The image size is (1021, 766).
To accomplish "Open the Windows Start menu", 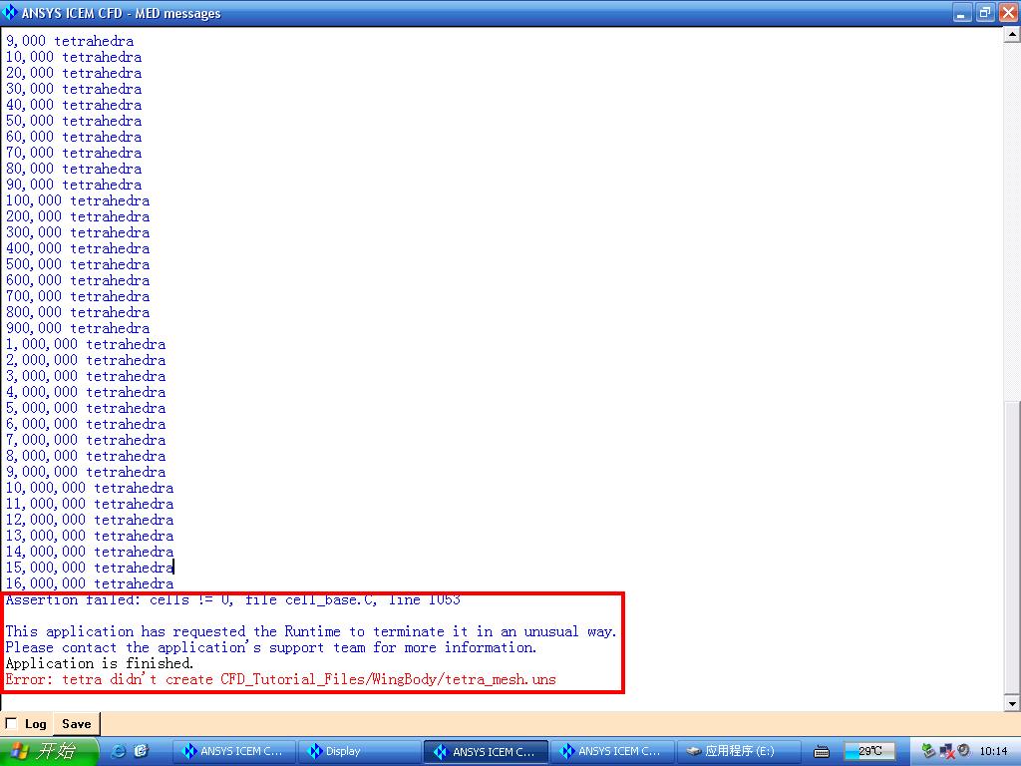I will click(49, 751).
